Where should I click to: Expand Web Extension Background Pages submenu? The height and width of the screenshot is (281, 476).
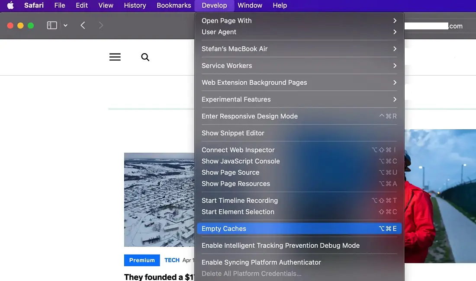pyautogui.click(x=299, y=83)
